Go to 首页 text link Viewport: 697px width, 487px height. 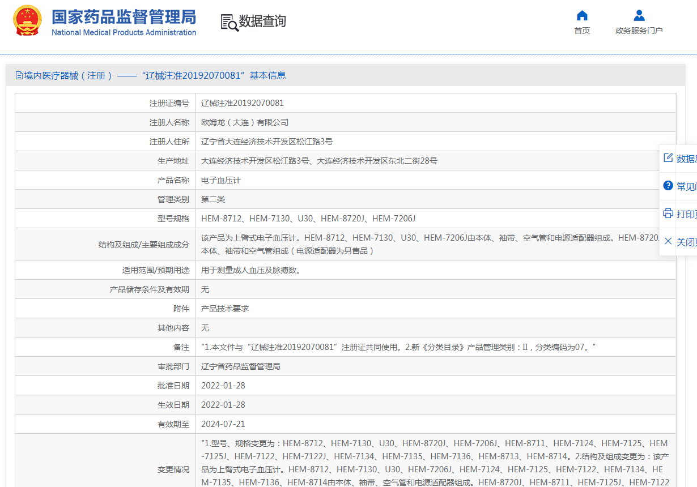582,31
